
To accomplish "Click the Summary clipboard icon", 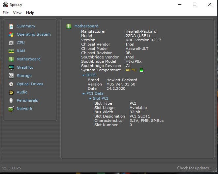I will [x=11, y=26].
